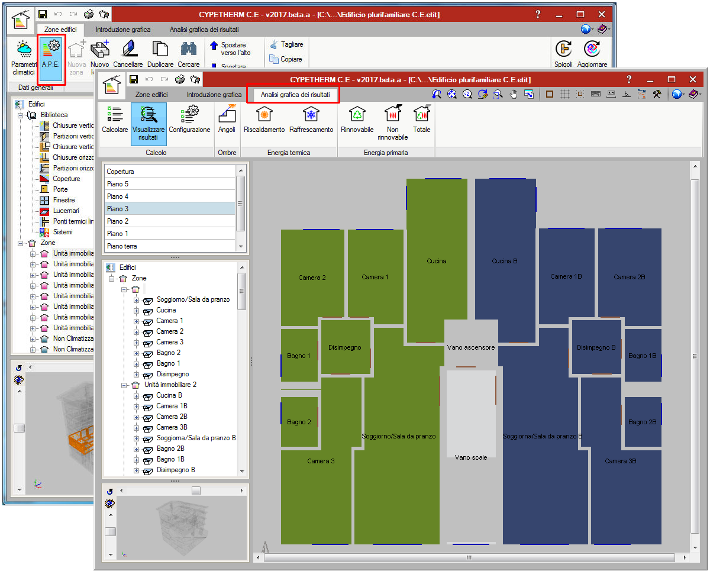The width and height of the screenshot is (710, 571).
Task: Click Tagliare in back window
Action: coord(286,45)
